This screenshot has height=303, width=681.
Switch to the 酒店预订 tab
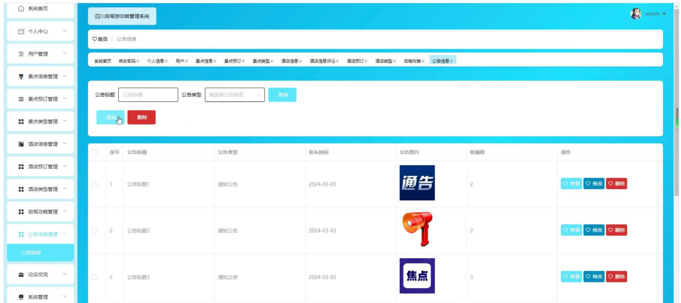tap(355, 61)
